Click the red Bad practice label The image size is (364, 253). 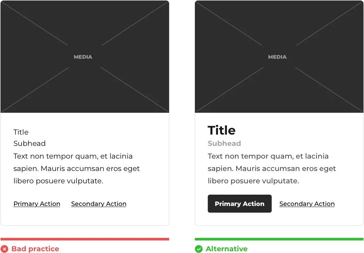(35, 249)
